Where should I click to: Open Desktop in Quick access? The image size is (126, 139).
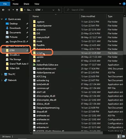coord(14,23)
